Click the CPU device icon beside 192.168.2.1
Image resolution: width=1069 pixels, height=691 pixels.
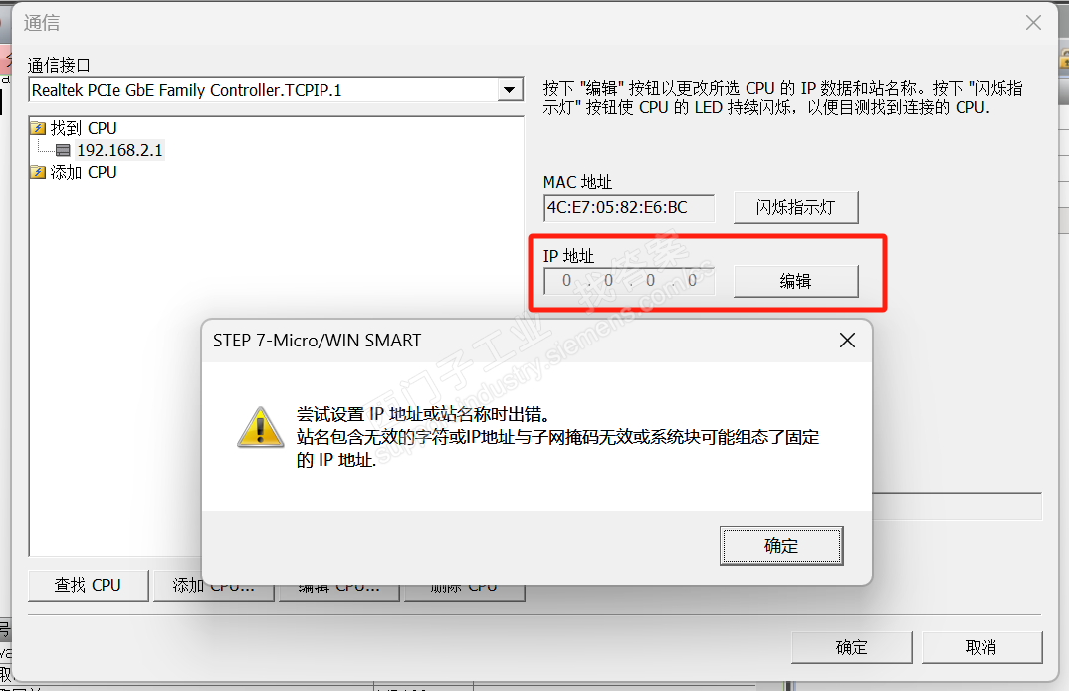[x=63, y=150]
